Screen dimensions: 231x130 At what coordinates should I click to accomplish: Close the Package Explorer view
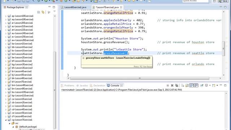click(x=27, y=7)
